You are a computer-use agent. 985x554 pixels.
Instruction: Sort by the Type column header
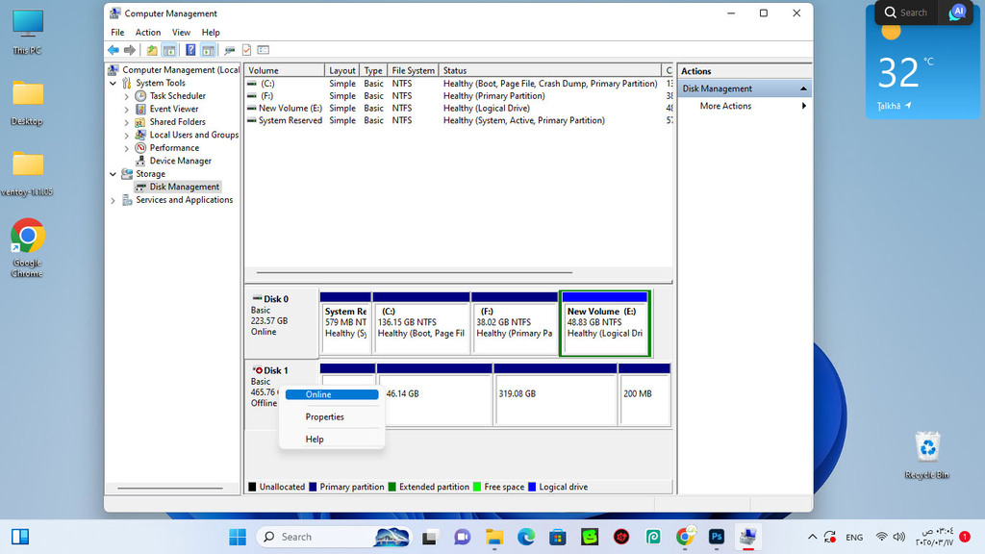pos(373,70)
